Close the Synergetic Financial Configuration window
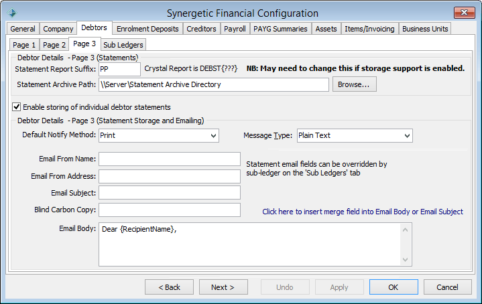Image resolution: width=482 pixels, height=304 pixels. click(464, 13)
